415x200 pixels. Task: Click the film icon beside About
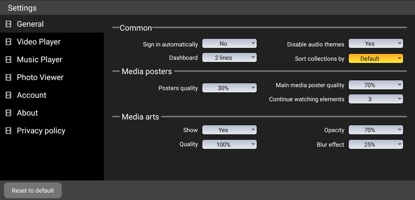pyautogui.click(x=8, y=113)
